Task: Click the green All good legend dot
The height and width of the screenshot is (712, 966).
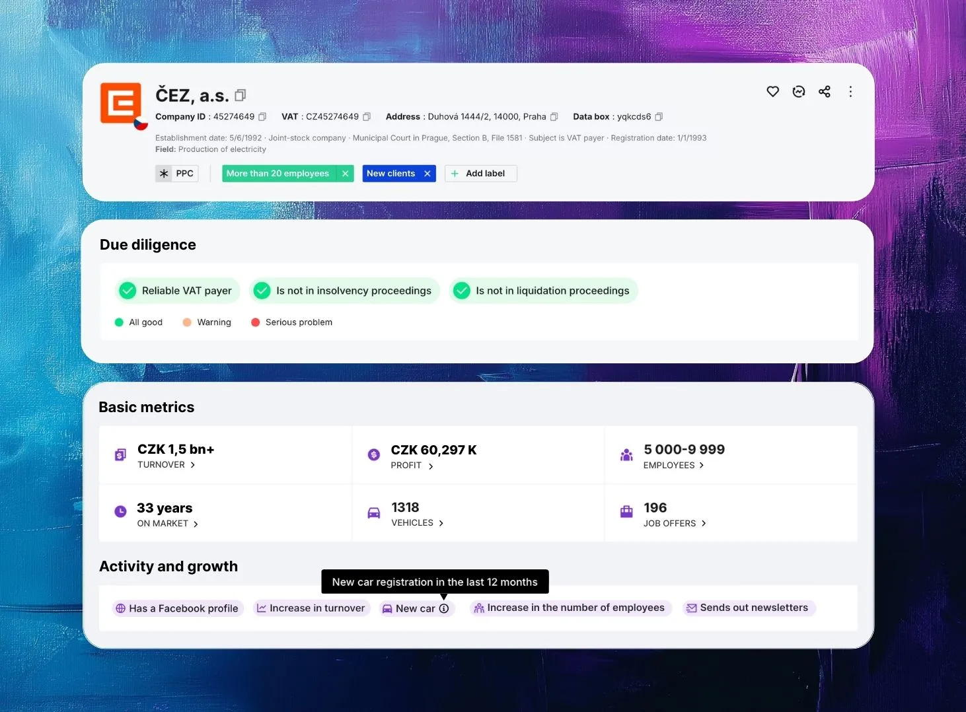Action: [119, 322]
